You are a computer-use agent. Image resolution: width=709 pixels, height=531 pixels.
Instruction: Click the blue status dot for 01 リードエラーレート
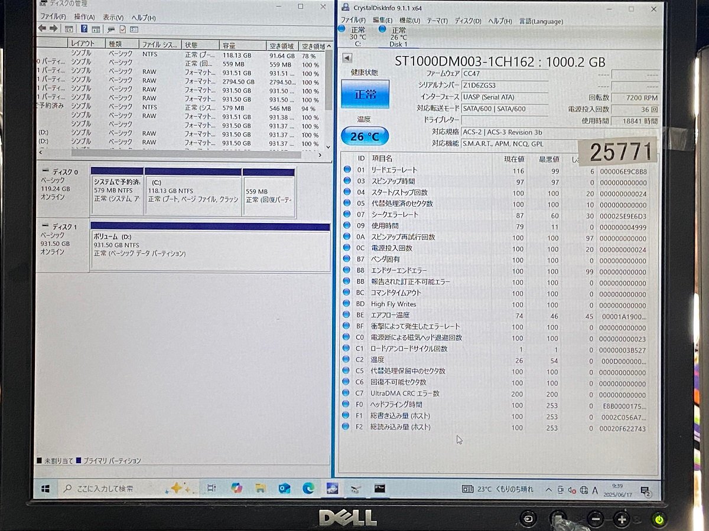[x=347, y=170]
